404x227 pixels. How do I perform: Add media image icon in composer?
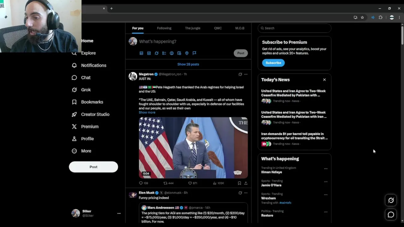[x=141, y=53]
